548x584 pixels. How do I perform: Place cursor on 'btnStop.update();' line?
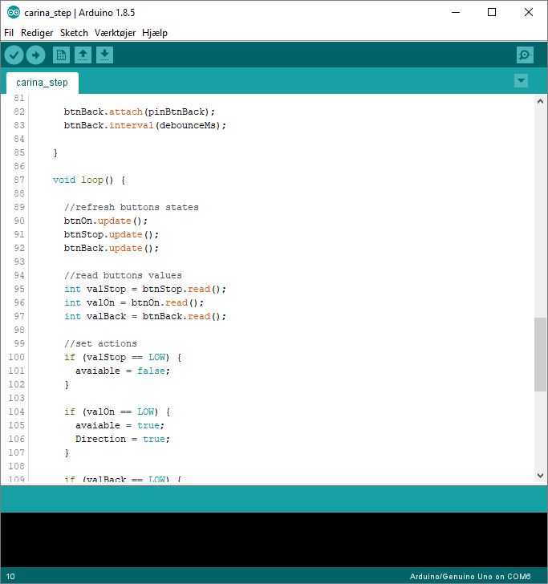tap(112, 234)
